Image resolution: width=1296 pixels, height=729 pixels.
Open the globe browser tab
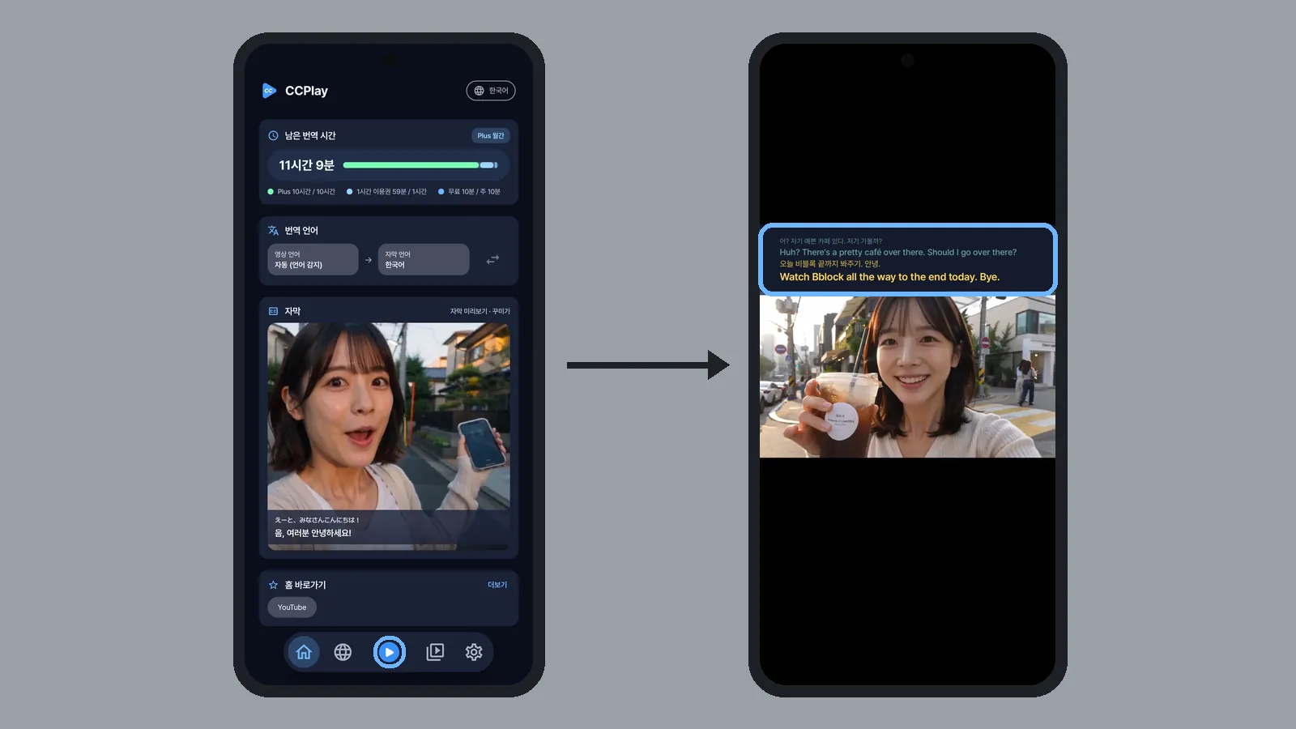(x=343, y=652)
